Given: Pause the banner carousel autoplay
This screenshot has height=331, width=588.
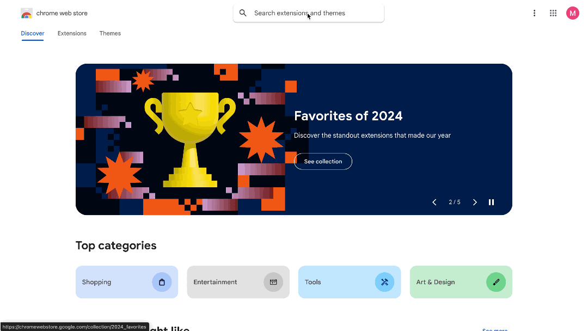Looking at the screenshot, I should click(491, 202).
